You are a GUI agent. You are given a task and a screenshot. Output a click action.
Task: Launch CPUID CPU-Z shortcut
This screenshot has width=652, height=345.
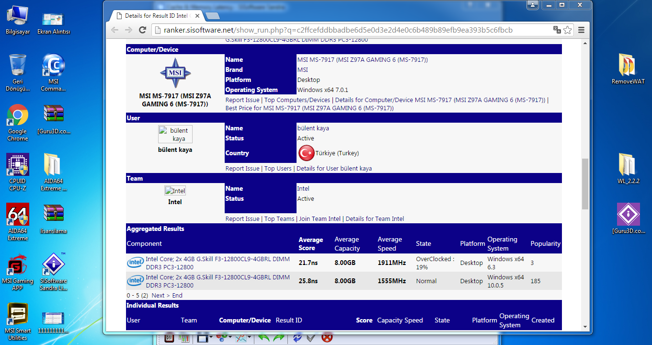click(18, 172)
